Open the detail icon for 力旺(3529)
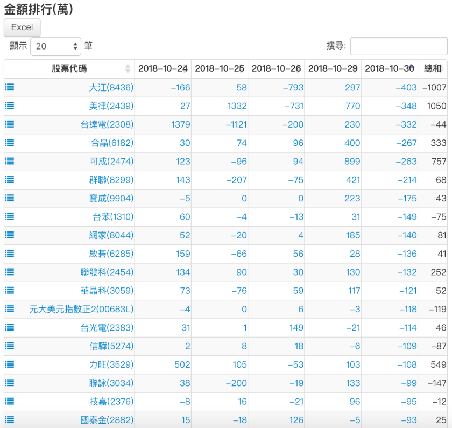The height and width of the screenshot is (428, 452). point(9,364)
